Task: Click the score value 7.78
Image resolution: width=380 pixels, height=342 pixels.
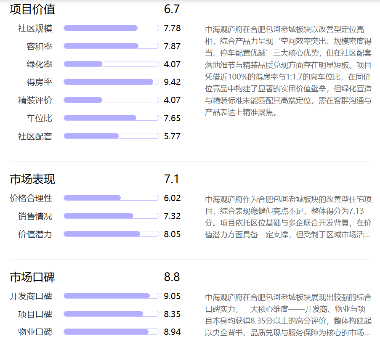Action: pos(172,28)
